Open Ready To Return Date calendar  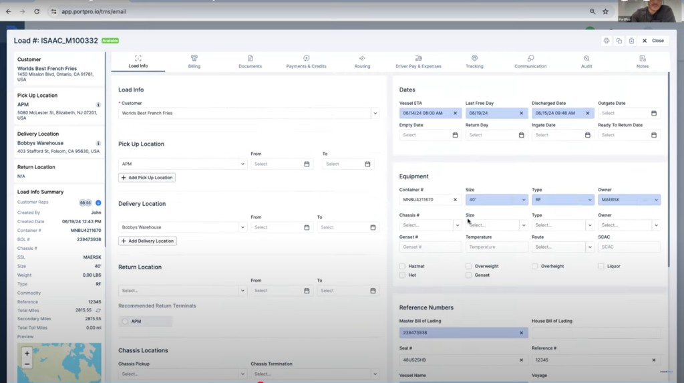654,135
